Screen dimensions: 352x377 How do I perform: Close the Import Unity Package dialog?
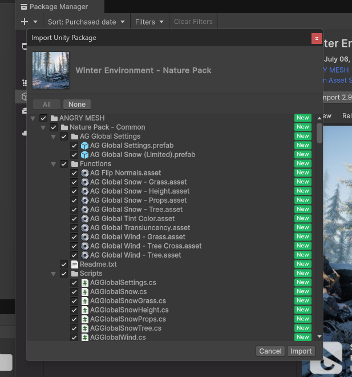317,38
